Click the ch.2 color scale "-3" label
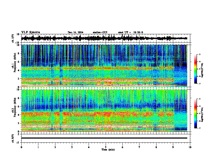This screenshot has width=214, height=165. tap(199, 99)
